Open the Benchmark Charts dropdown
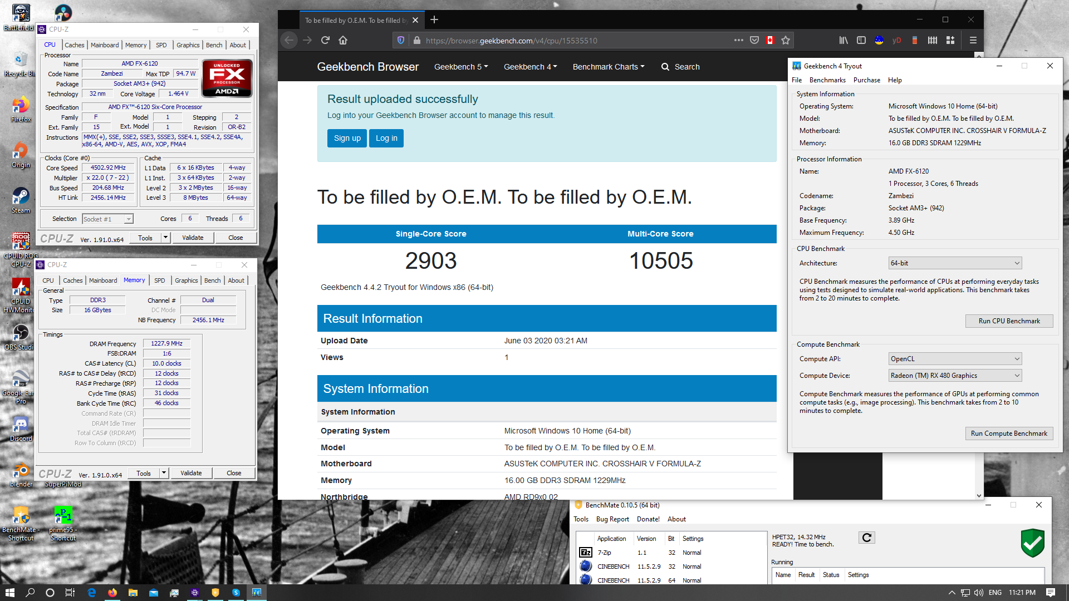This screenshot has height=601, width=1069. coord(609,67)
